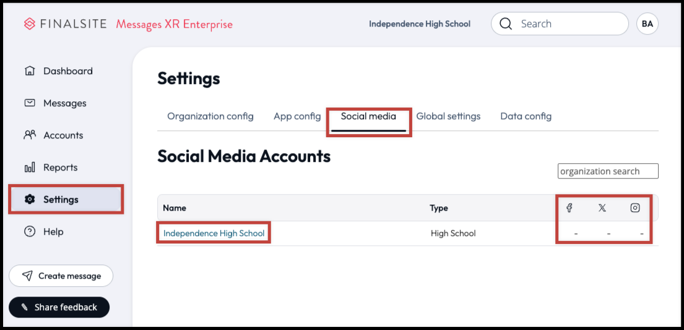Screen dimensions: 684x330
Task: Click the paper plane icon in Create message
Action: [x=27, y=276]
